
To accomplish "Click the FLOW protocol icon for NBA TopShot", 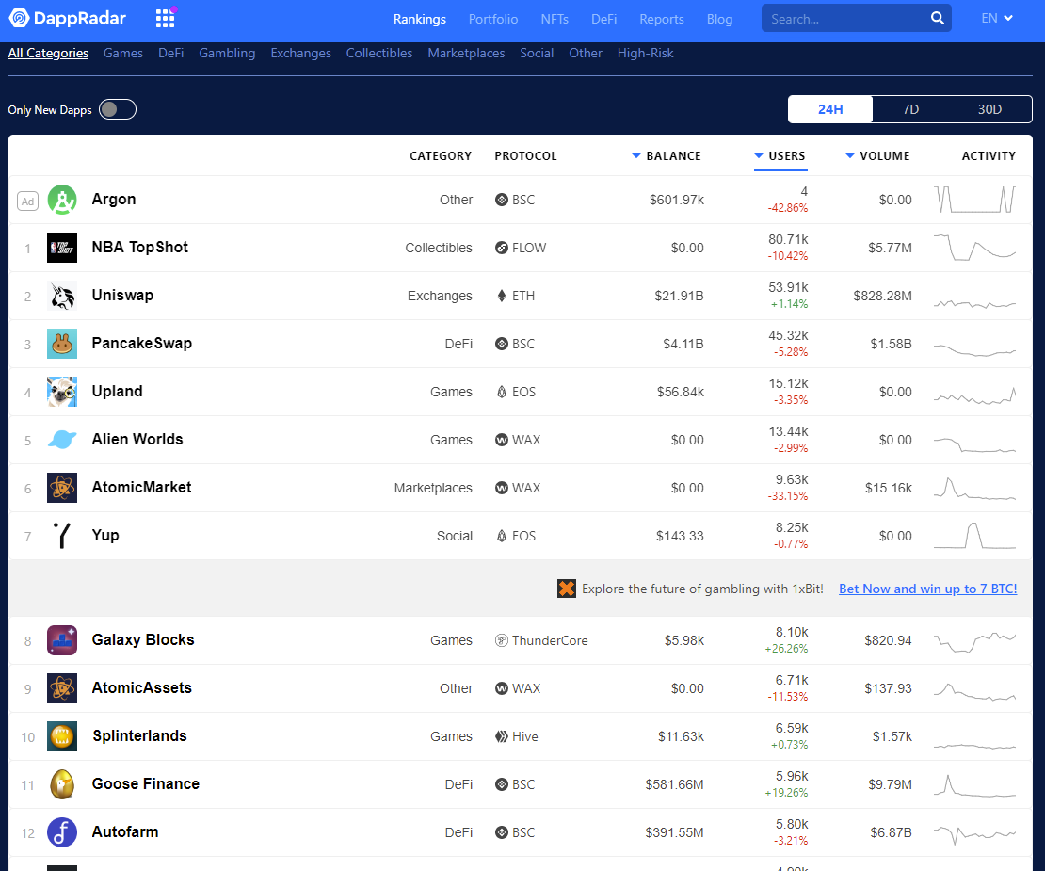I will [x=502, y=248].
